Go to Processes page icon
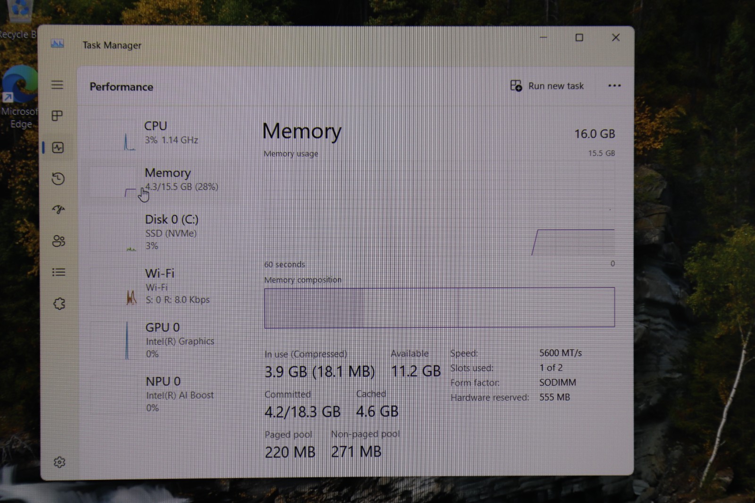This screenshot has width=755, height=503. (x=57, y=116)
